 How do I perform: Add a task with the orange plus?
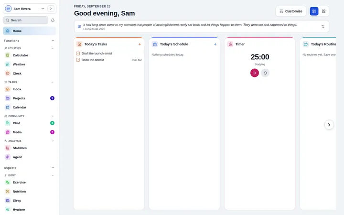(140, 44)
